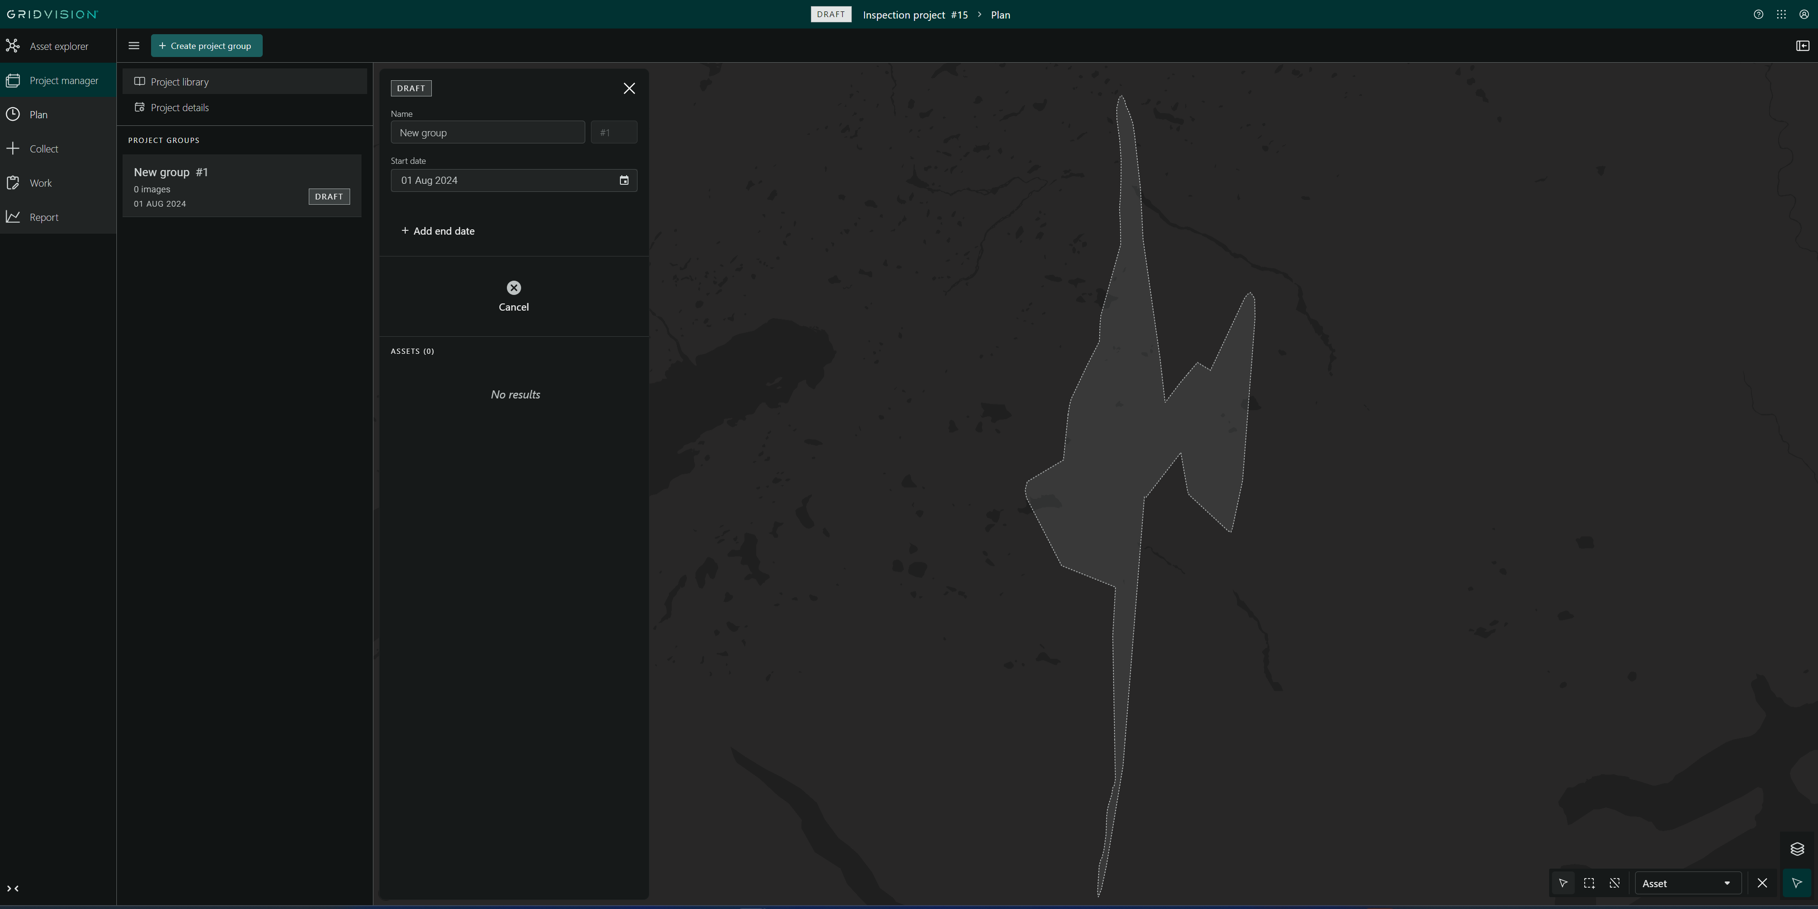The width and height of the screenshot is (1818, 909).
Task: Open the Project details tab
Action: [179, 108]
